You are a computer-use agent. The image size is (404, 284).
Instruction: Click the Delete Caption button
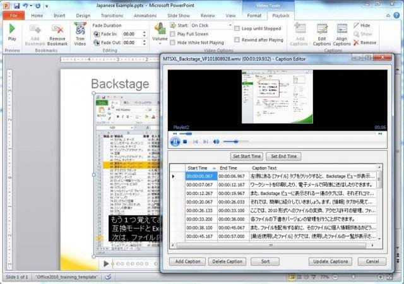227,261
